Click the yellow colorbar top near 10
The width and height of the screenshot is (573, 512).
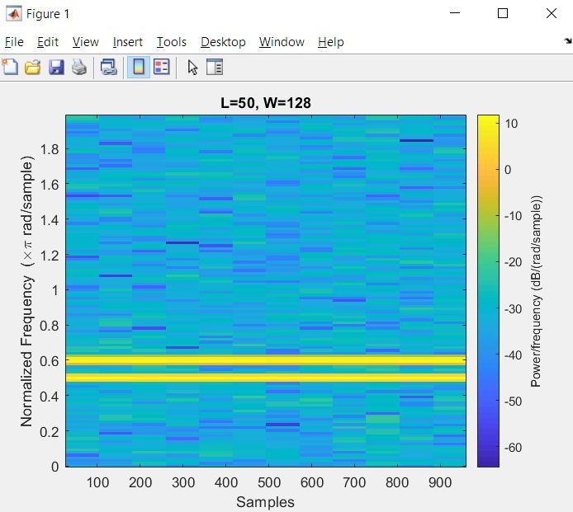488,122
